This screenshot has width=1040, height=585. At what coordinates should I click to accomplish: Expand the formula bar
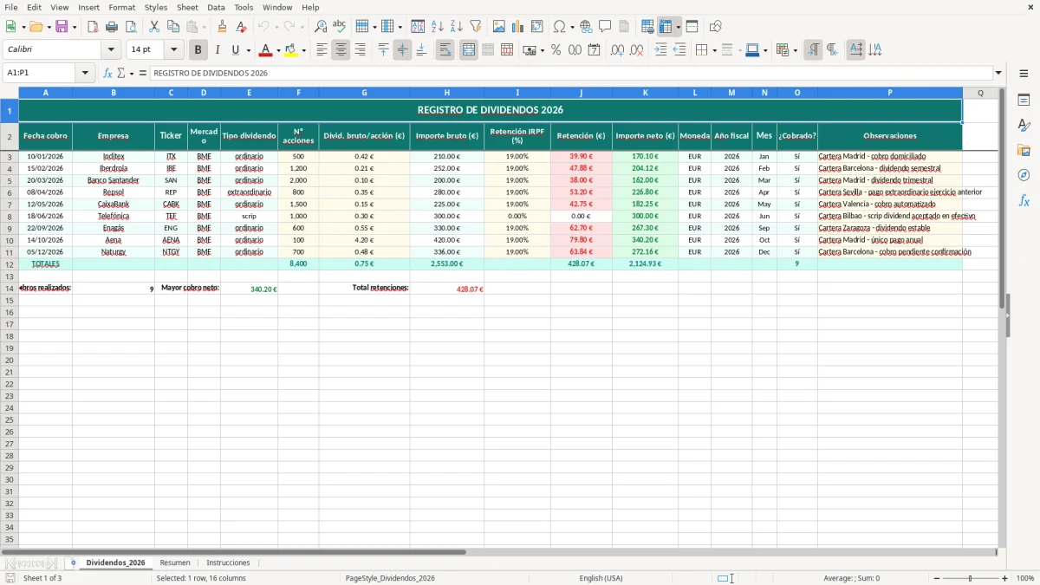click(998, 73)
